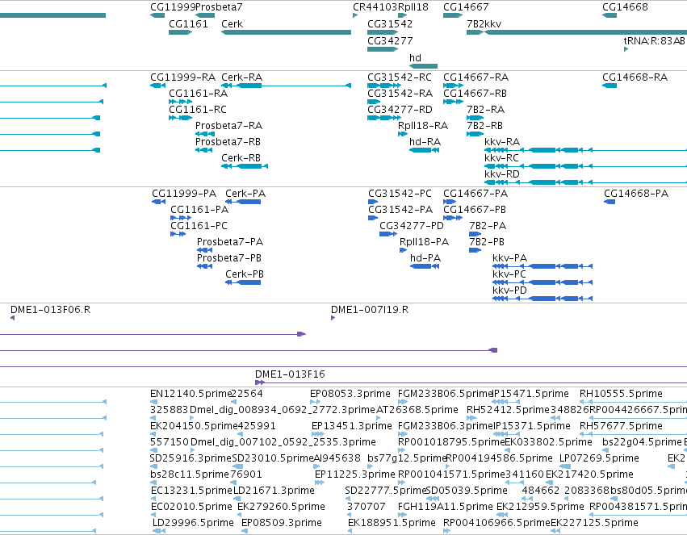
Task: Open protein RpII18-PA label
Action: coord(424,242)
